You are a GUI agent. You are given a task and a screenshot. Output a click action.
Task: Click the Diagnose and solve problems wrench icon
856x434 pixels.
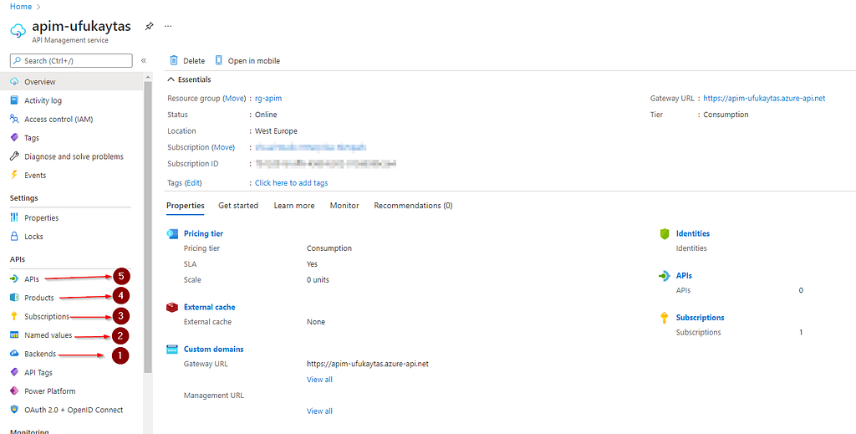[15, 156]
